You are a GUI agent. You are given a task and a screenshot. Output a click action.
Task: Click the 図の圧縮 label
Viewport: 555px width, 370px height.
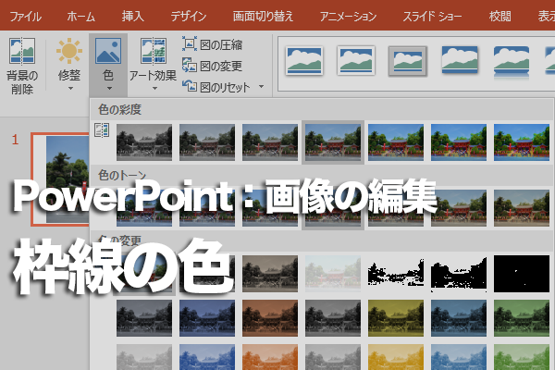221,45
